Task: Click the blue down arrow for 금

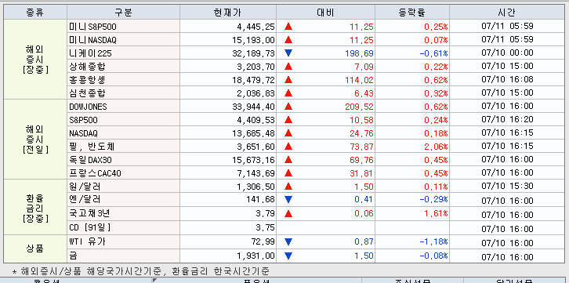Action: tap(288, 256)
